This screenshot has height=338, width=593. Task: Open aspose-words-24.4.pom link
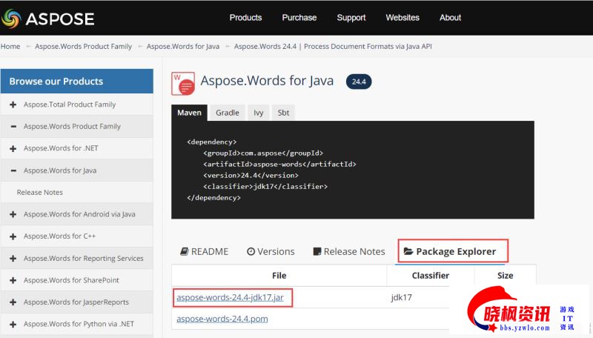[222, 319]
